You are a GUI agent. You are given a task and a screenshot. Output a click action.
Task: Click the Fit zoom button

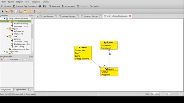(x=152, y=94)
